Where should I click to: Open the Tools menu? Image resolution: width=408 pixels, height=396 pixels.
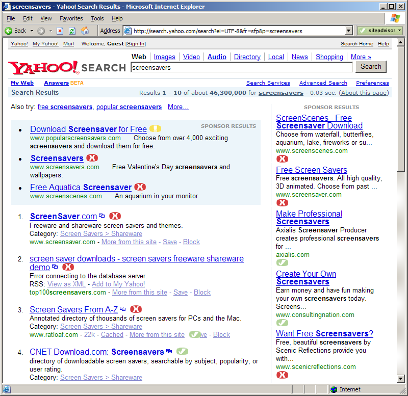point(97,18)
